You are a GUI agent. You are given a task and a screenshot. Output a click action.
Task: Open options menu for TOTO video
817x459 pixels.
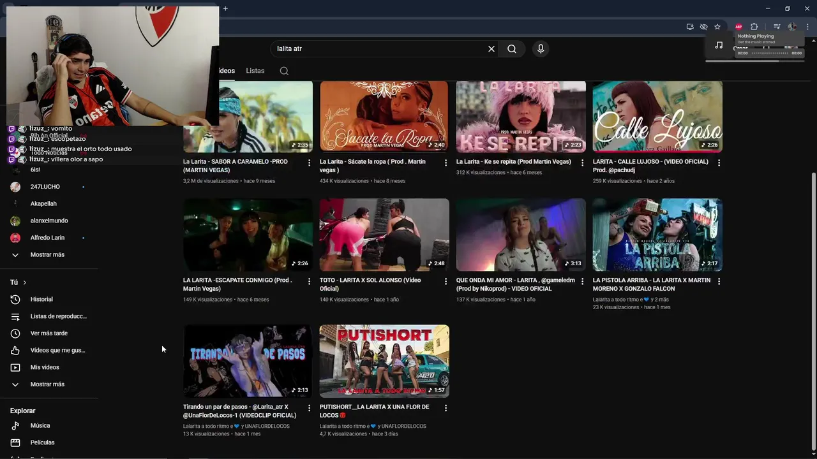click(446, 281)
